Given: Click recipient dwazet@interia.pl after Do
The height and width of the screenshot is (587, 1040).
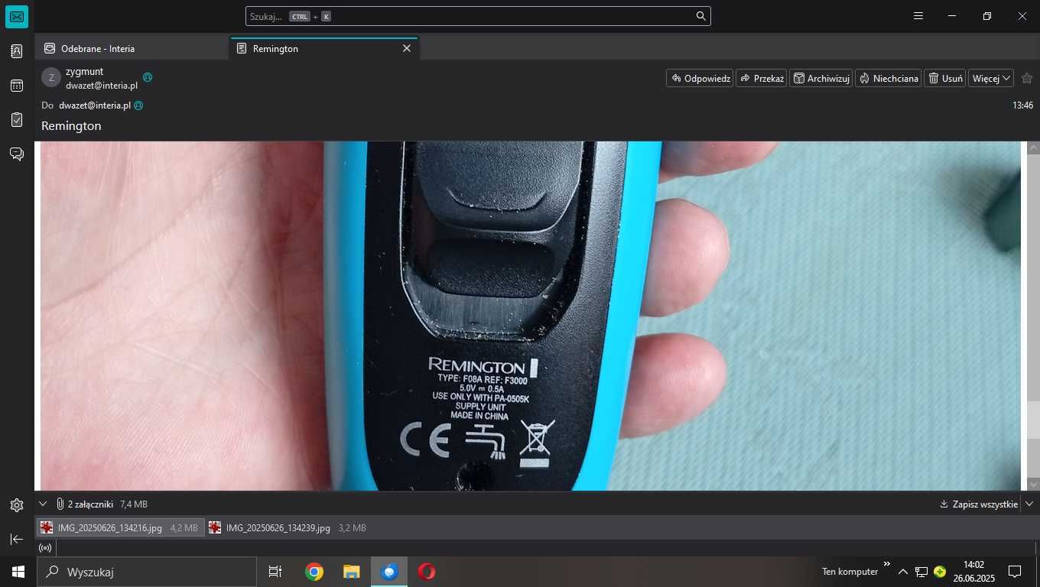Looking at the screenshot, I should tap(95, 105).
